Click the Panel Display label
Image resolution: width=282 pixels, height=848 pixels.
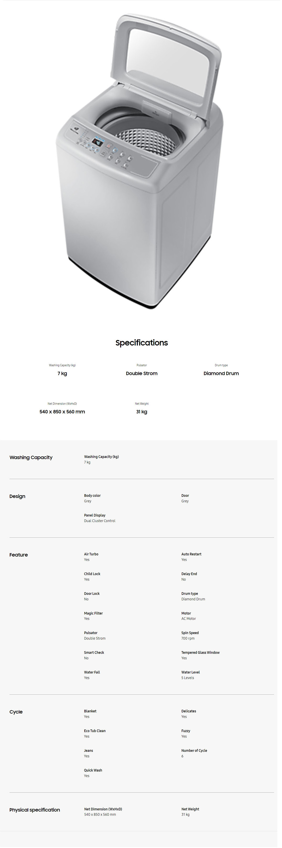point(95,515)
